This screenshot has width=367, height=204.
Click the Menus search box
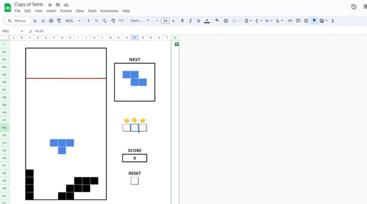click(x=18, y=21)
